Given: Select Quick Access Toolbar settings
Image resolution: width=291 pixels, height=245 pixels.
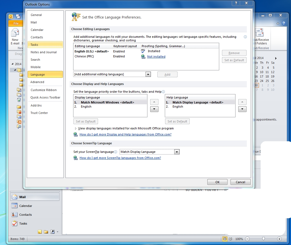Looking at the screenshot, I should pos(45,97).
